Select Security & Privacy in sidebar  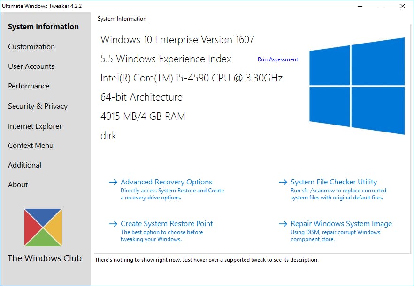point(38,106)
